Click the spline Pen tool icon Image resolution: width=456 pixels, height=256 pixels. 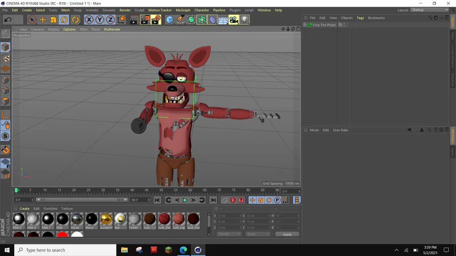pyautogui.click(x=180, y=20)
